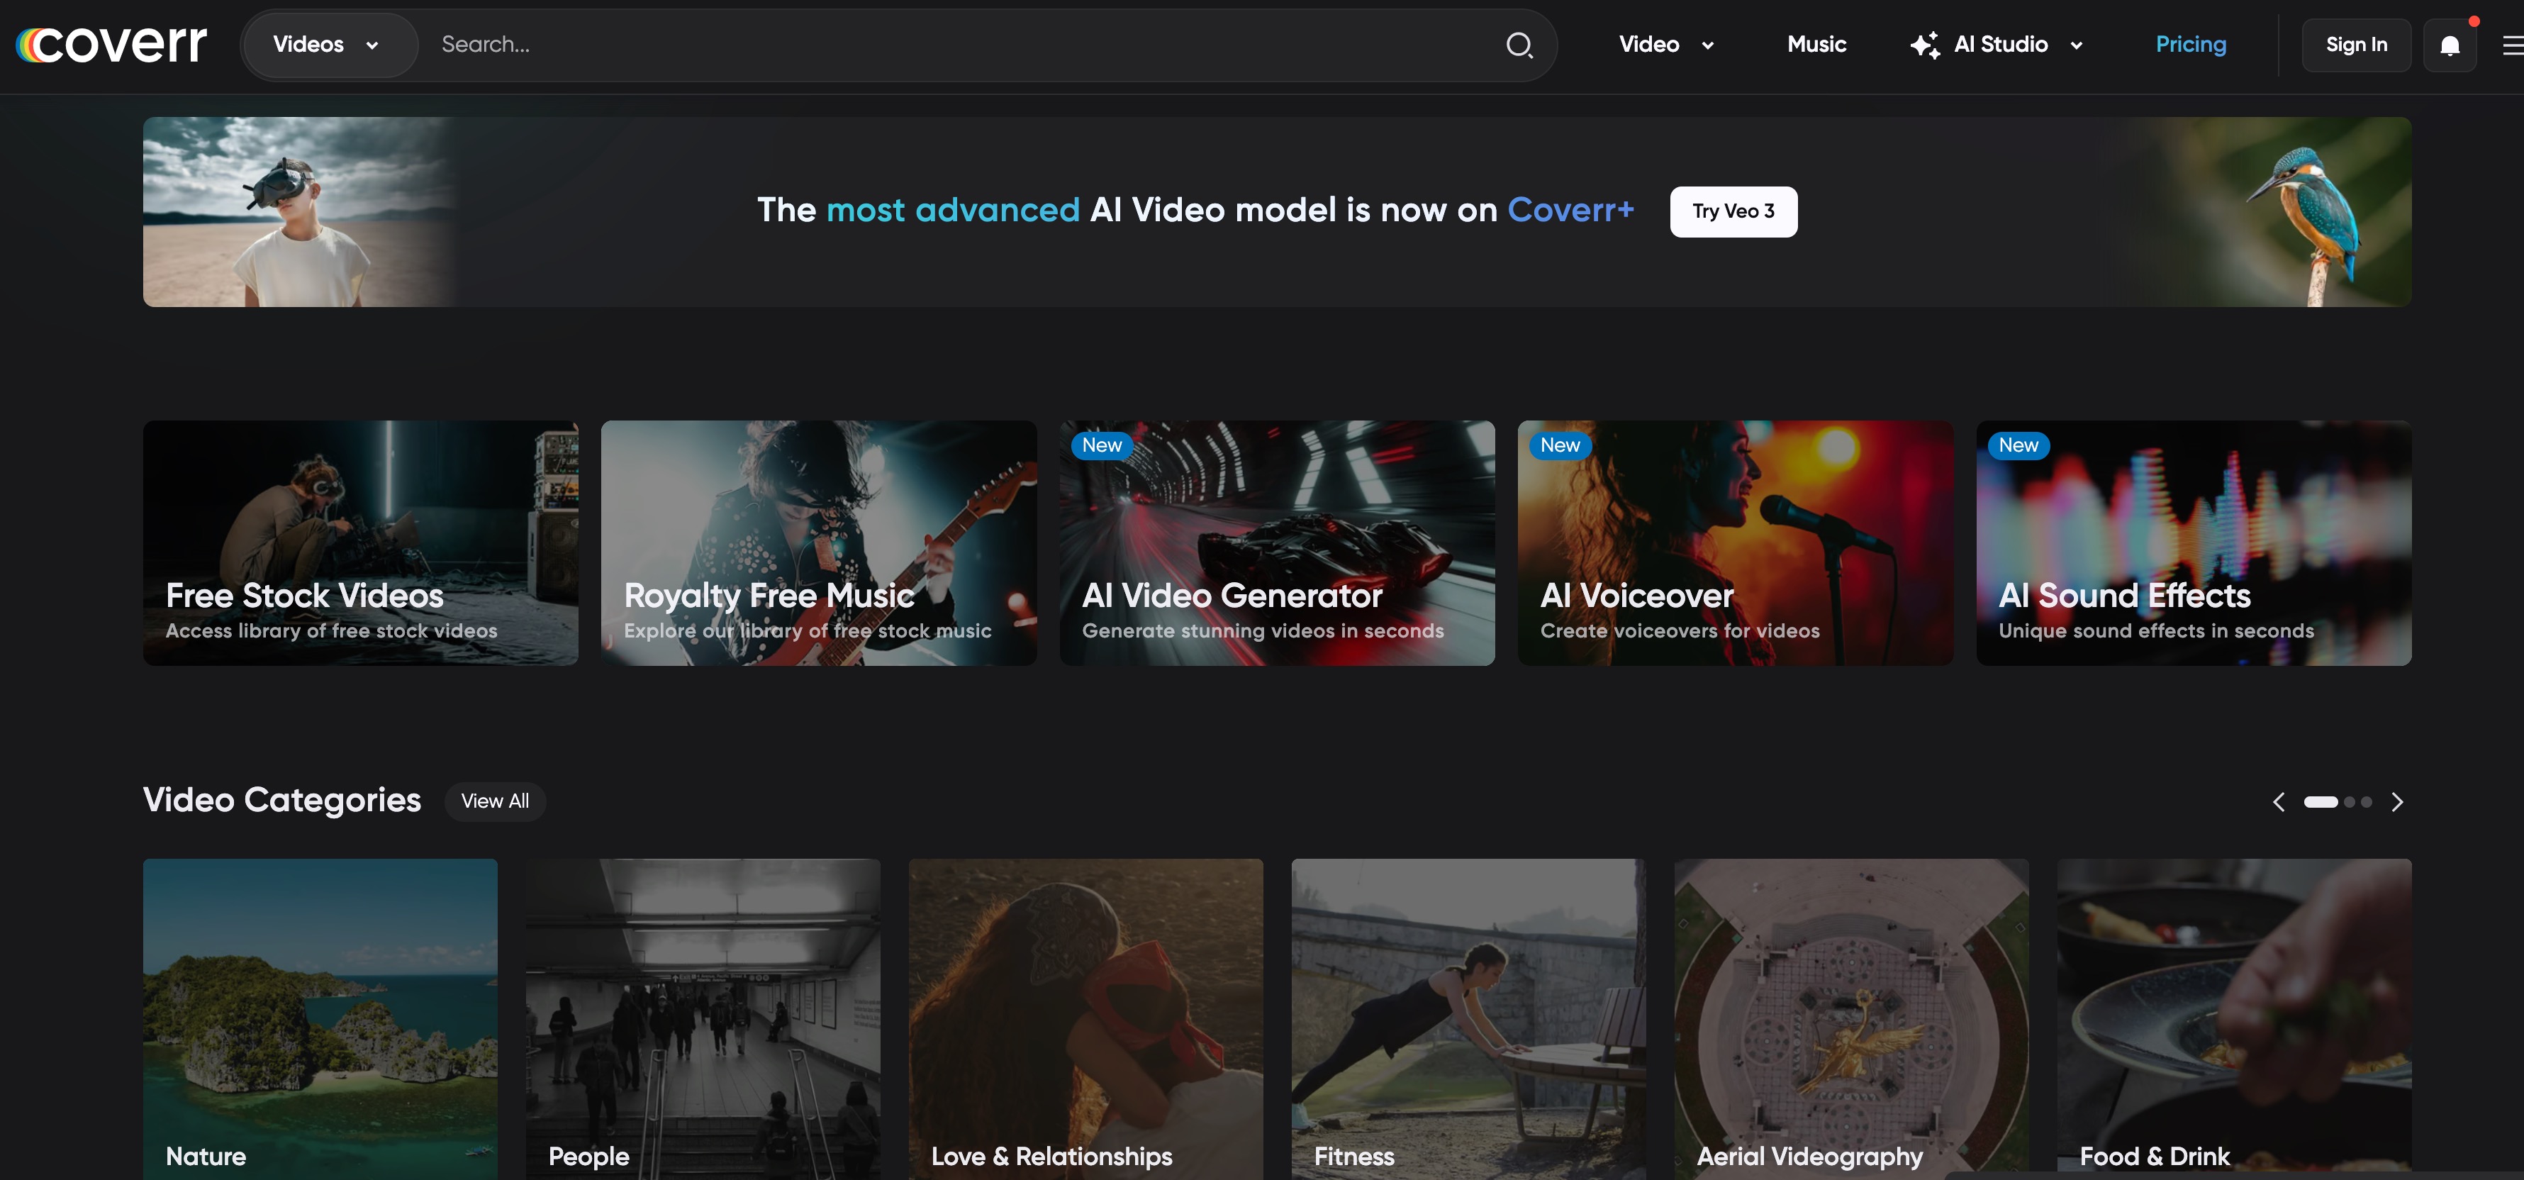Go to previous Video Categories slide
2524x1180 pixels.
coord(2279,802)
